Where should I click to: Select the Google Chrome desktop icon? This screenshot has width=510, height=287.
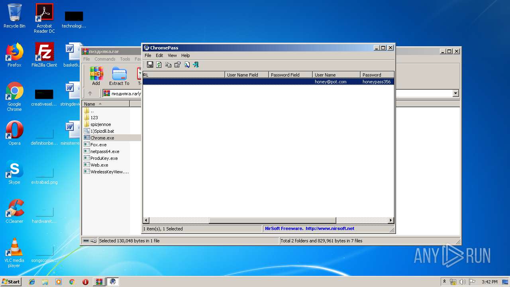(x=14, y=97)
